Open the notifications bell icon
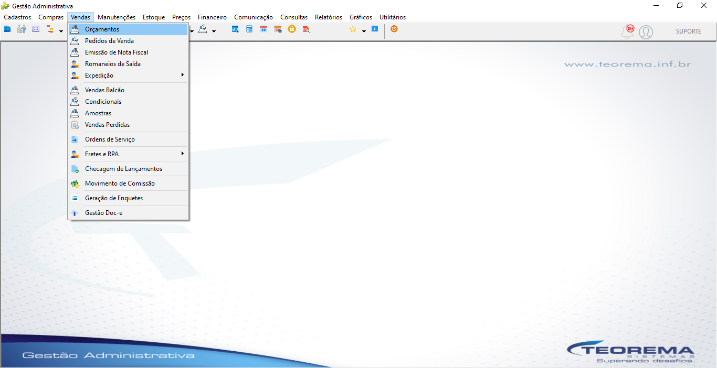The width and height of the screenshot is (717, 368). tap(627, 31)
